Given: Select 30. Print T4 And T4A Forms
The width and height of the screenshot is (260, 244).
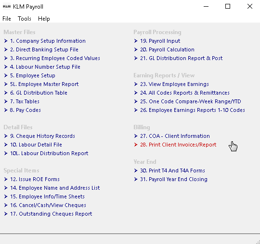Looking at the screenshot, I should (173, 171).
